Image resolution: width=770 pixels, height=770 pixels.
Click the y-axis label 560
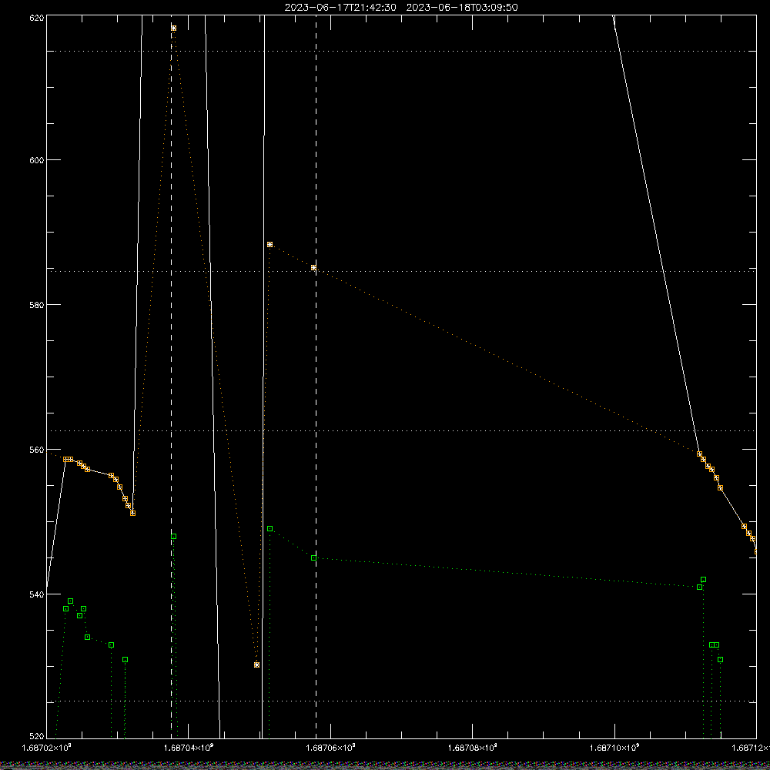(x=37, y=450)
